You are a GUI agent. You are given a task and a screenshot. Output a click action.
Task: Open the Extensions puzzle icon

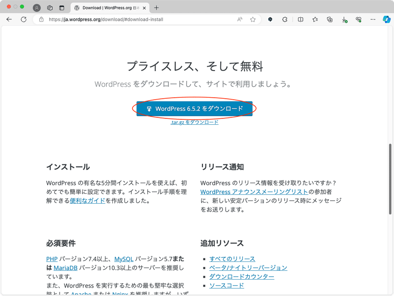coord(285,19)
